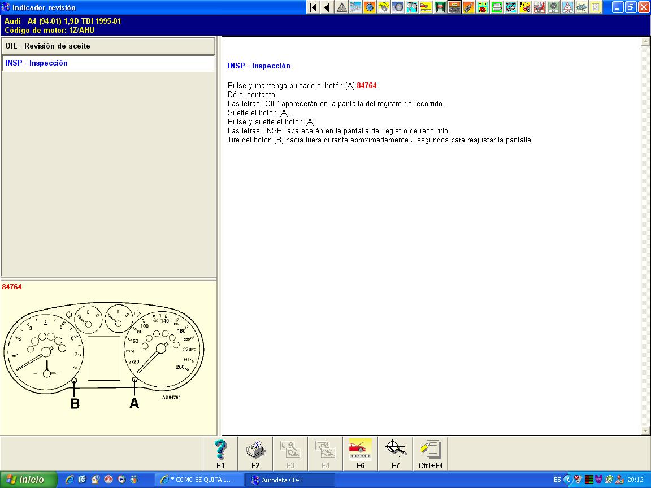Launch Internet Explorer from quick launch

pyautogui.click(x=70, y=480)
